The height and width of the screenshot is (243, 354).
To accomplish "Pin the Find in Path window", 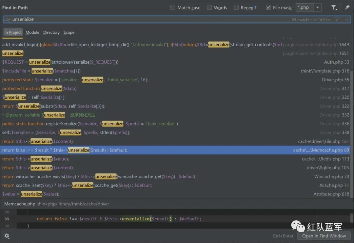I will 347,8.
